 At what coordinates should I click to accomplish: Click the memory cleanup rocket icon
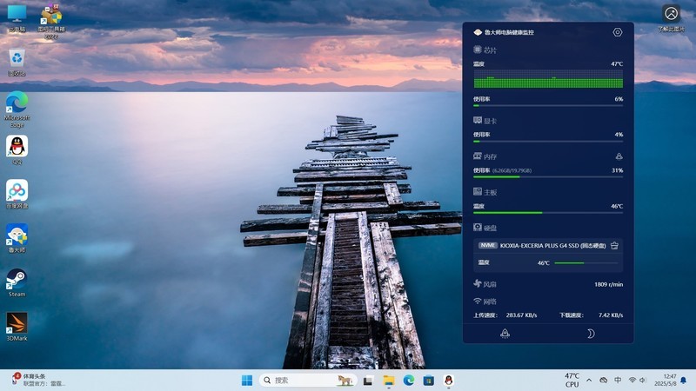618,156
